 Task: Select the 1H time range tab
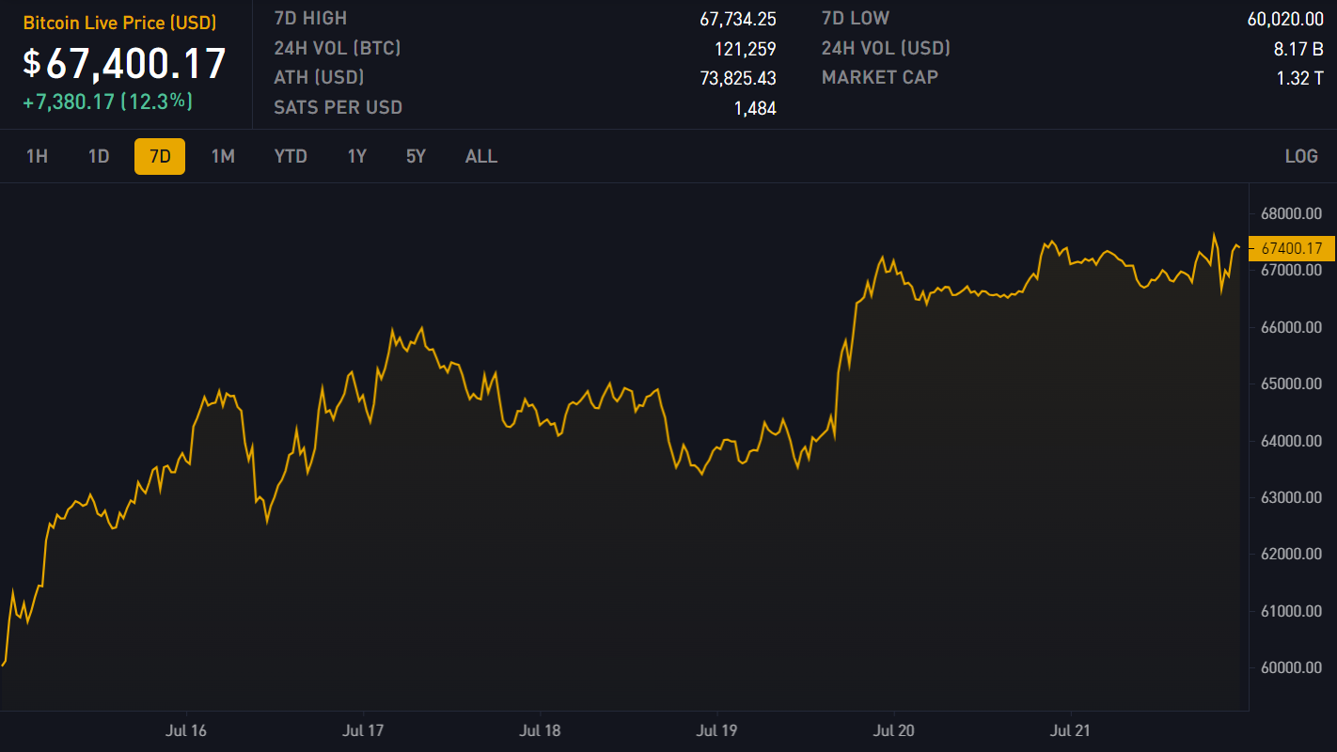click(x=37, y=156)
